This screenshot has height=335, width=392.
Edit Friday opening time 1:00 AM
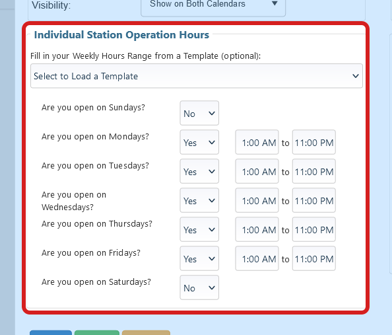pos(257,258)
